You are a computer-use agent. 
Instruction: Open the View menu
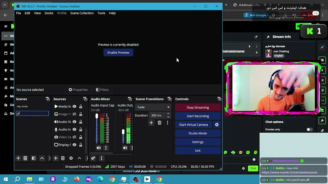click(37, 13)
